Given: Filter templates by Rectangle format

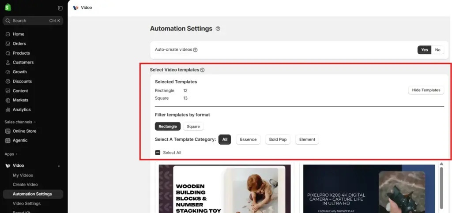Looking at the screenshot, I should coord(168,127).
